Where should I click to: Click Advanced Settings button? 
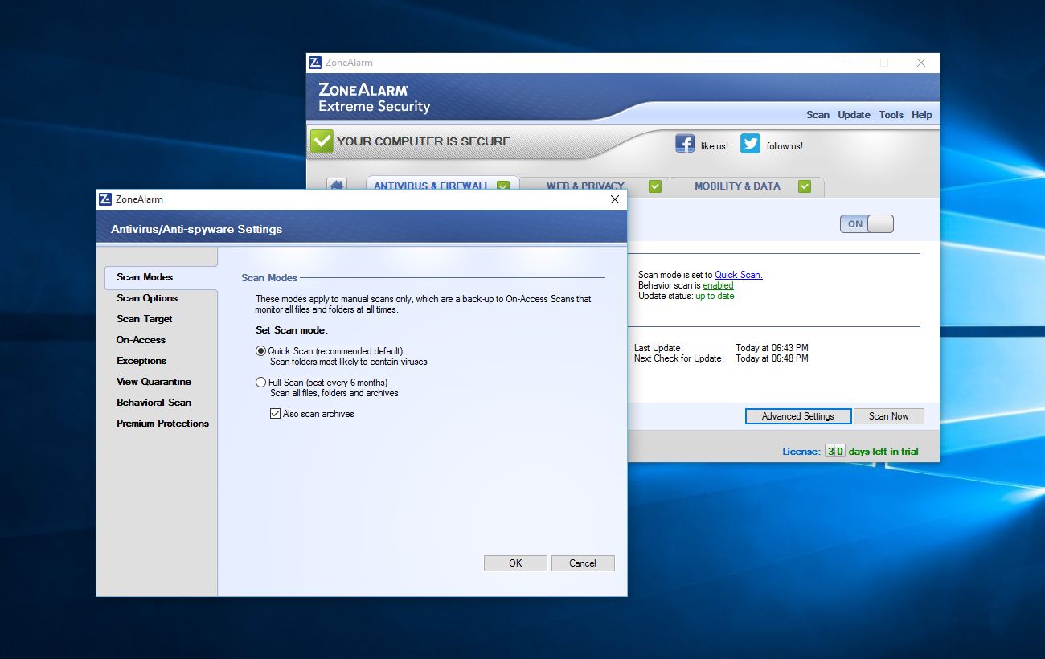click(x=798, y=416)
